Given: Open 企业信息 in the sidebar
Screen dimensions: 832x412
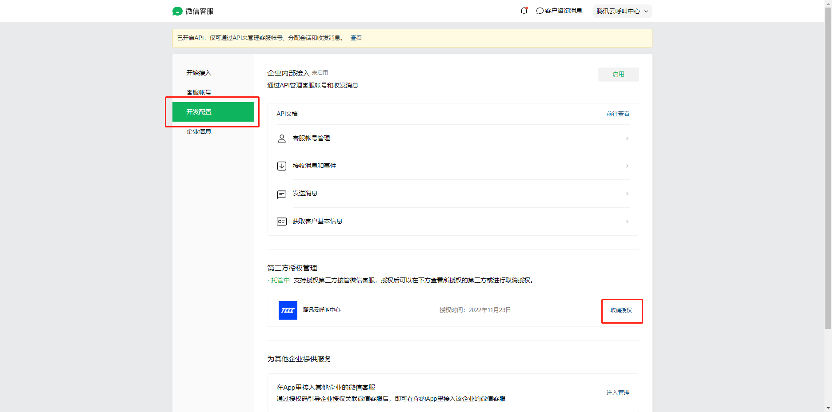Looking at the screenshot, I should tap(199, 131).
